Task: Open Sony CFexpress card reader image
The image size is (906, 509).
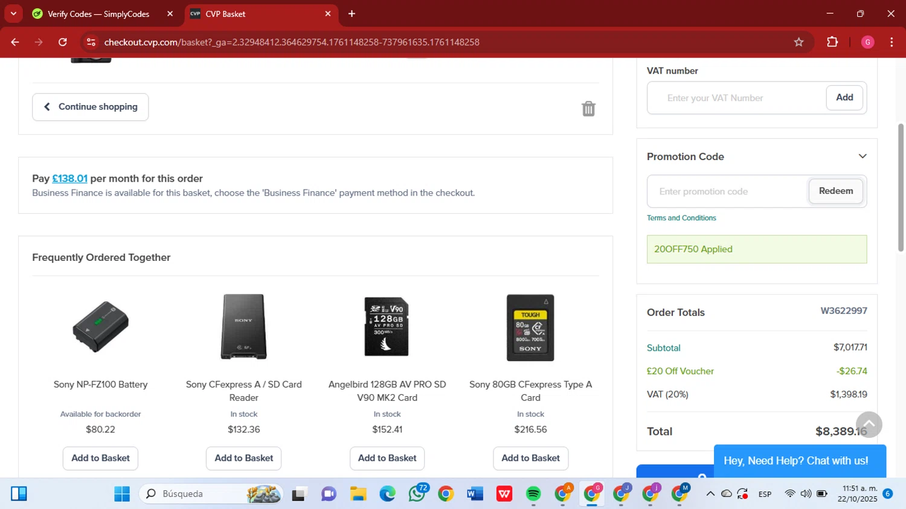Action: point(244,327)
